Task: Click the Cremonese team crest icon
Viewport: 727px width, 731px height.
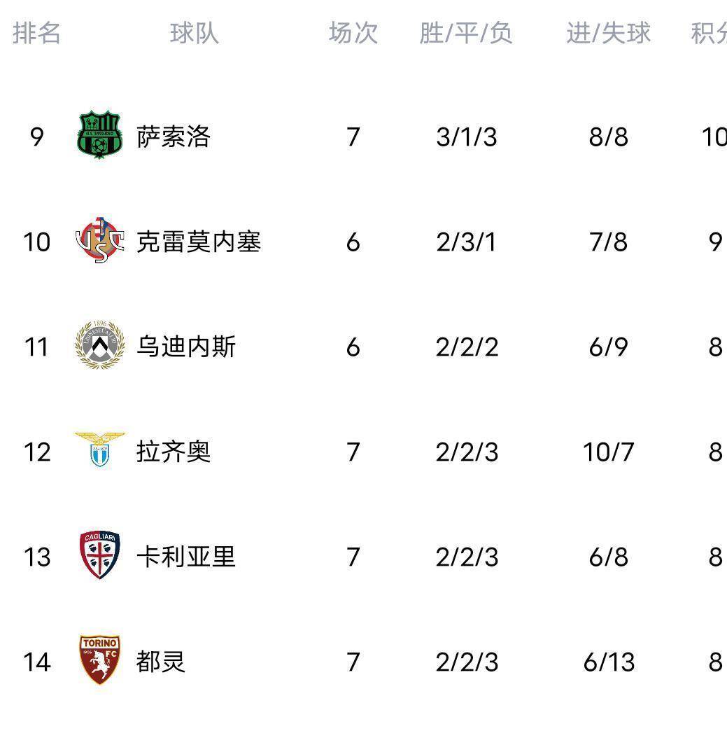Action: click(99, 241)
